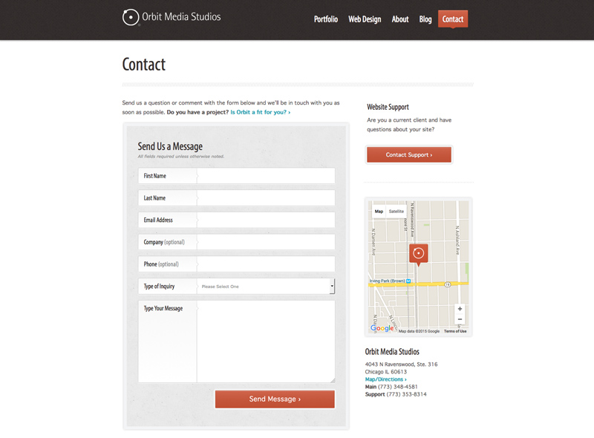Click the address '4043 N Ravenswood, Ste. 316'
This screenshot has width=594, height=438.
pos(401,364)
